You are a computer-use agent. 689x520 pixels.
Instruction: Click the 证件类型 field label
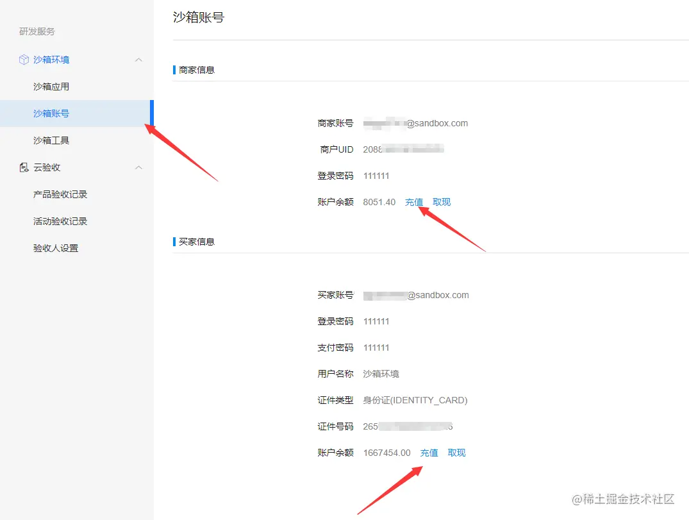click(x=335, y=401)
